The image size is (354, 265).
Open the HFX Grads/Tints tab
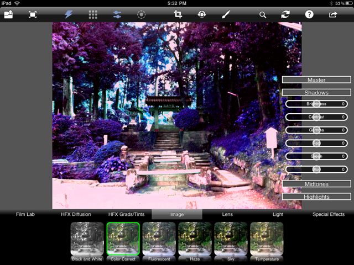(127, 214)
